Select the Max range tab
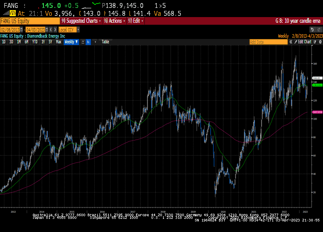 pos(58,42)
